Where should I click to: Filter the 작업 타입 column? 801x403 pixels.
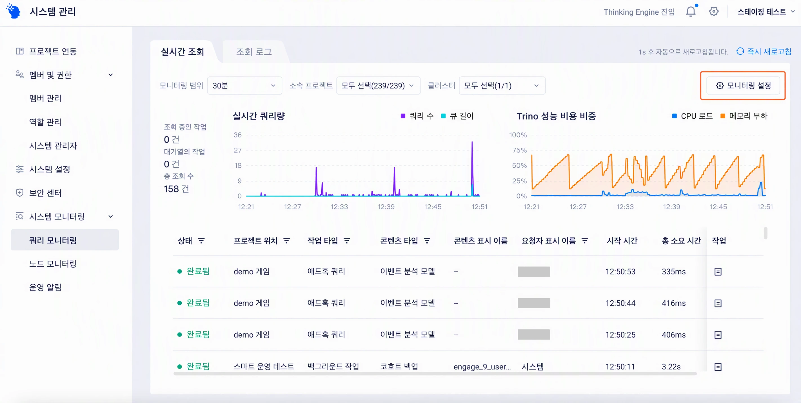click(x=347, y=241)
